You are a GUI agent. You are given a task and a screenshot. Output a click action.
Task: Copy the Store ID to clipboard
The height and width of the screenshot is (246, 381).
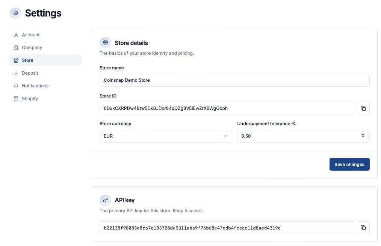pyautogui.click(x=363, y=108)
